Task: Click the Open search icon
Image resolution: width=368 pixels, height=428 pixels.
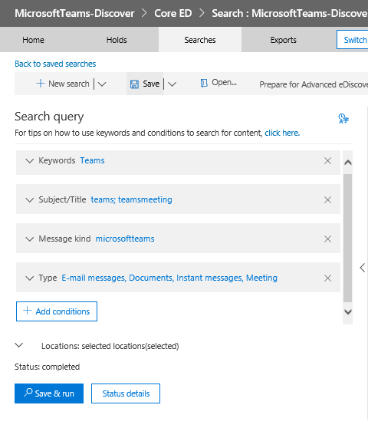Action: tap(204, 83)
